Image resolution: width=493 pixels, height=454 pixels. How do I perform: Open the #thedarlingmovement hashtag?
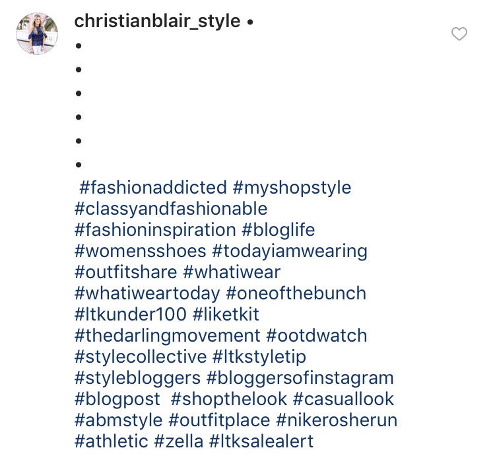click(x=168, y=336)
